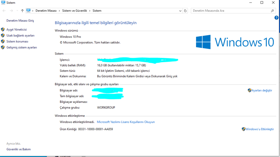Minimize the Sistem window

pyautogui.click(x=250, y=3)
